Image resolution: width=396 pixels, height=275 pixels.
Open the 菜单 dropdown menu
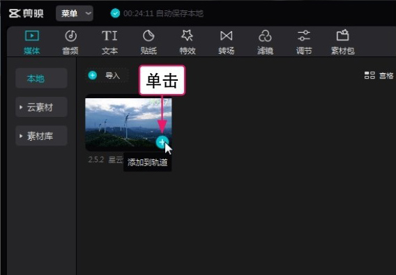coord(75,13)
